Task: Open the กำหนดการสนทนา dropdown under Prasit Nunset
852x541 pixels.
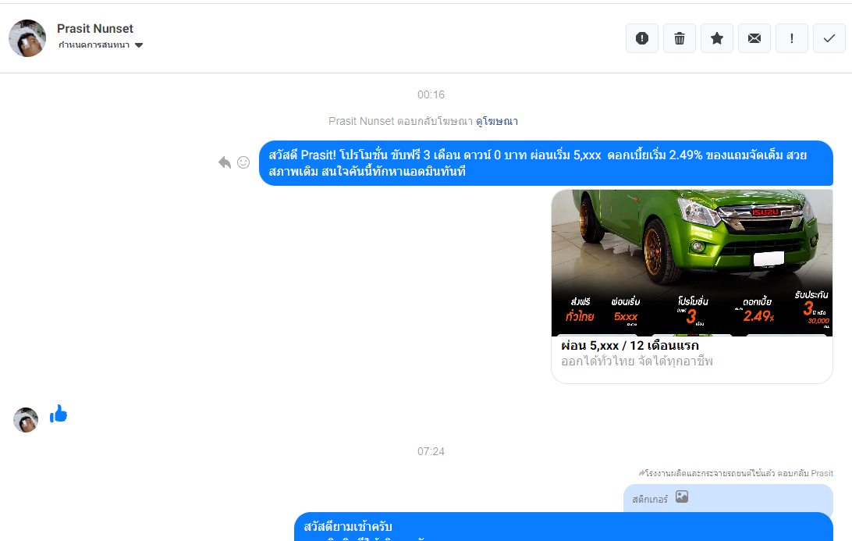Action: coord(101,45)
